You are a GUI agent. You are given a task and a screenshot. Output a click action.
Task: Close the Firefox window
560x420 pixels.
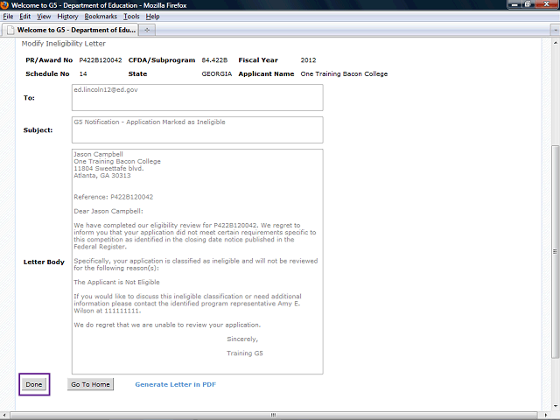546,4
